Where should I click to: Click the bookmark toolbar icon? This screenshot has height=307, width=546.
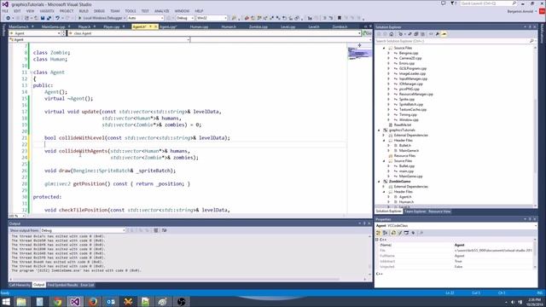click(x=340, y=18)
